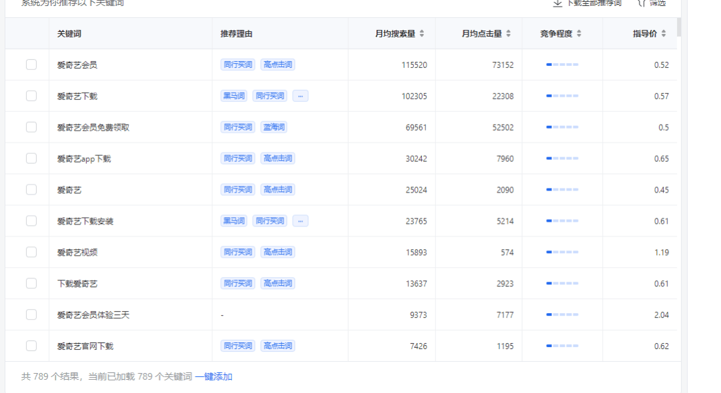Click guide price value 1.19
This screenshot has height=393, width=721.
tap(662, 252)
